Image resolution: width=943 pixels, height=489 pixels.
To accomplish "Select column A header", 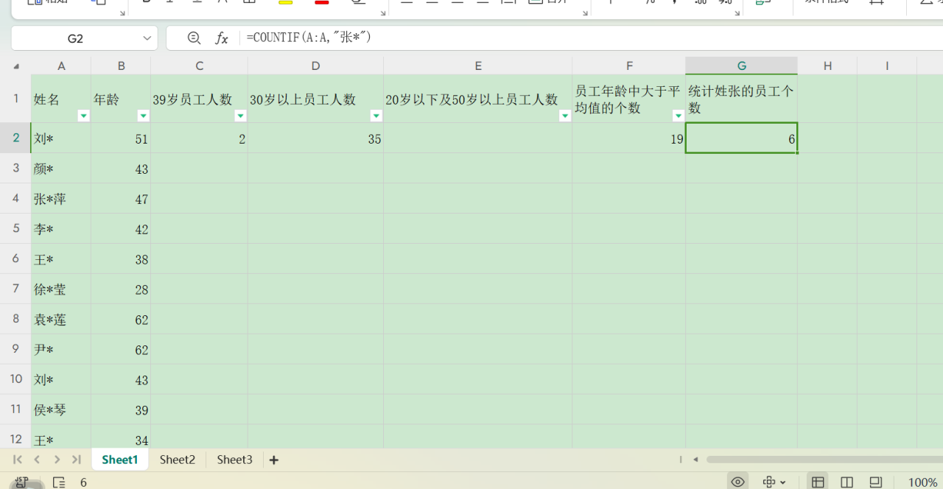I will tap(61, 66).
